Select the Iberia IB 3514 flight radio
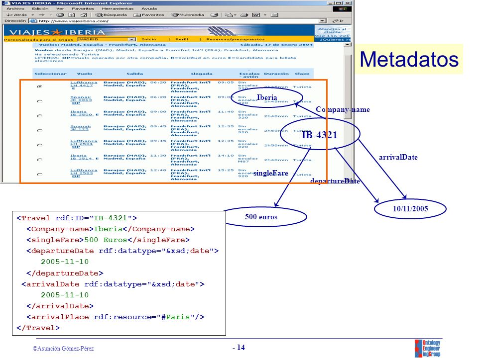 click(39, 160)
